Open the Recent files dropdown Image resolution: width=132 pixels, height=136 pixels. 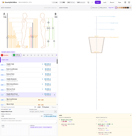pos(112,2)
